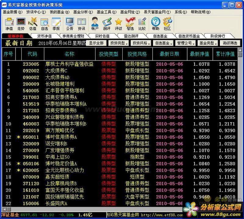Expand the 投资风格 filter dropdown
Image resolution: width=244 pixels, height=219 pixels.
click(x=141, y=43)
